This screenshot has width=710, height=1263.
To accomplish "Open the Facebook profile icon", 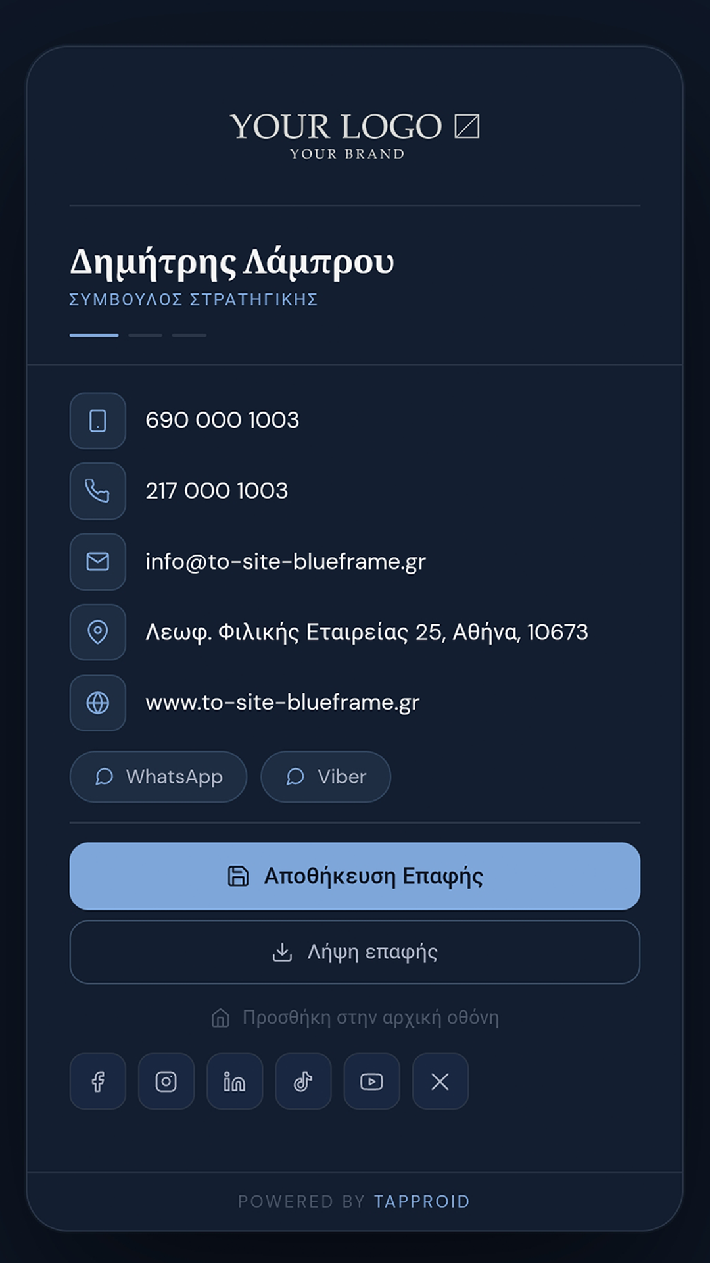I will tap(98, 1081).
